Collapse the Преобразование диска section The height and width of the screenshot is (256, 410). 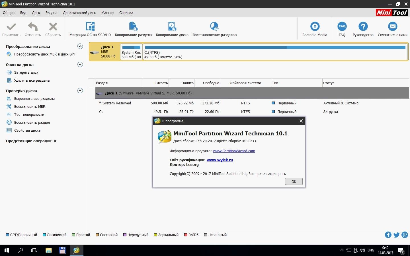[80, 46]
